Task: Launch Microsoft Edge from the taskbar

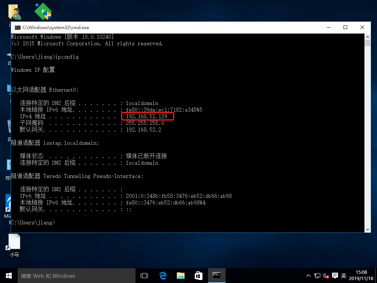Action: 163,276
